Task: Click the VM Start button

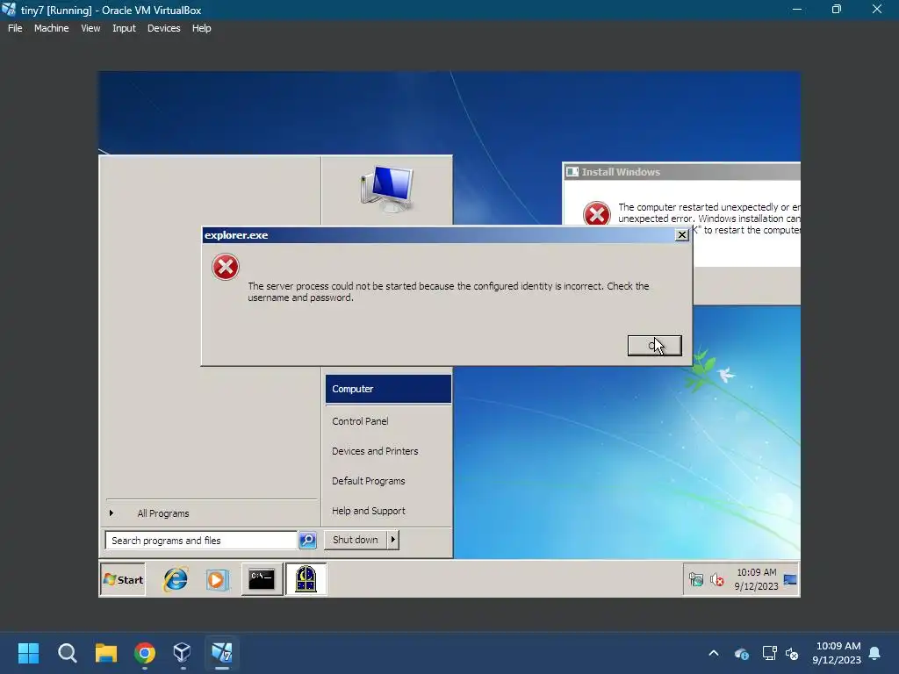Action: 123,579
